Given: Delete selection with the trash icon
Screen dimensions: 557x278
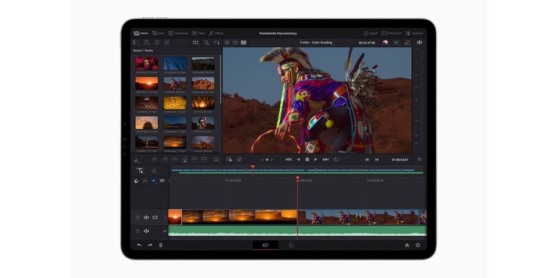Looking at the screenshot, I should [x=161, y=245].
